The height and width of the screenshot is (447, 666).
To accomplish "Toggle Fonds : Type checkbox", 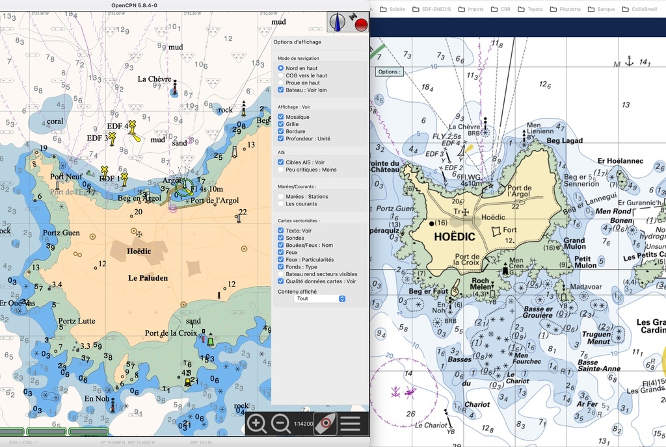I will [x=281, y=267].
